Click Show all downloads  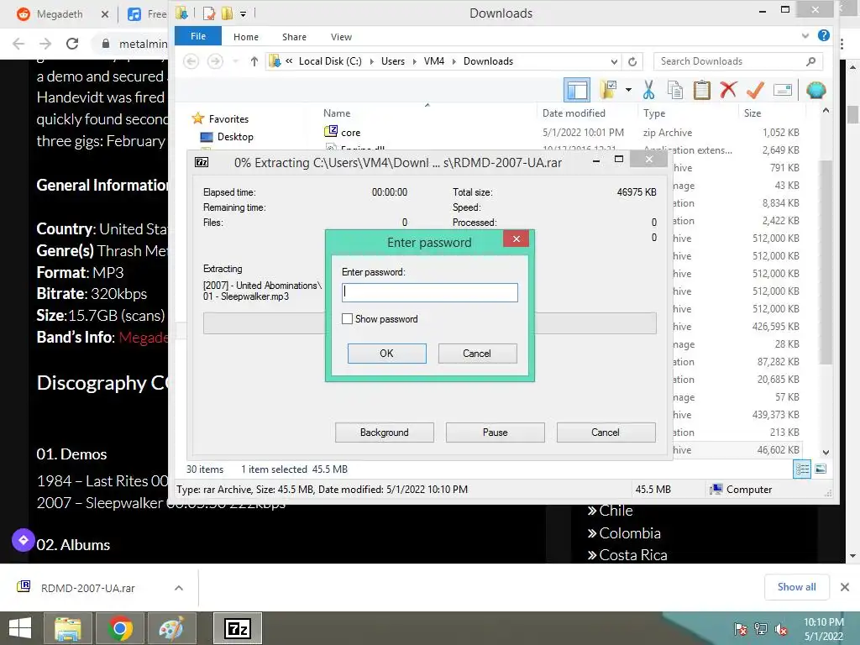[x=796, y=587]
